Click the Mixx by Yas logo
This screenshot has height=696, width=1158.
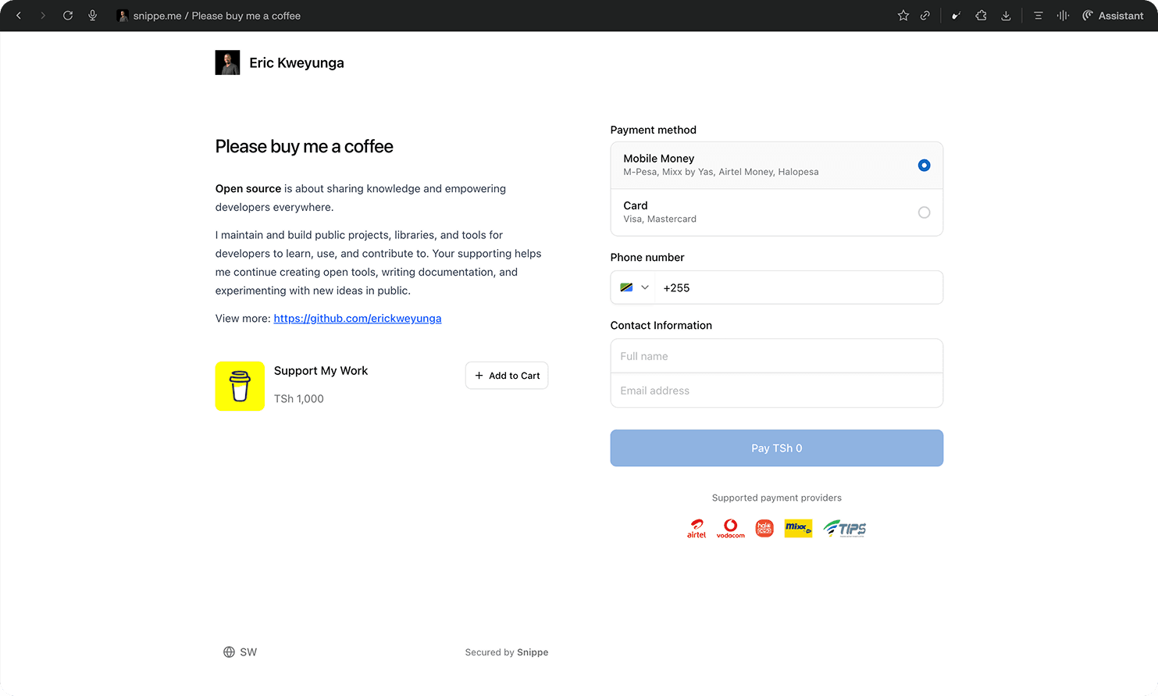point(797,528)
